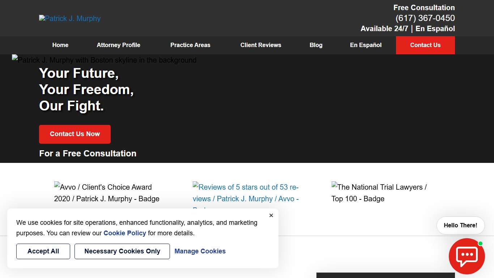Viewport: 494px width, 278px height.
Task: Open the Avvo 5 stars reviews badge
Action: pos(246,193)
